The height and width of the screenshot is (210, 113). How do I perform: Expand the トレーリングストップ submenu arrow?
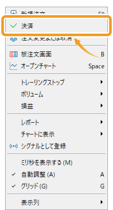pyautogui.click(x=102, y=82)
